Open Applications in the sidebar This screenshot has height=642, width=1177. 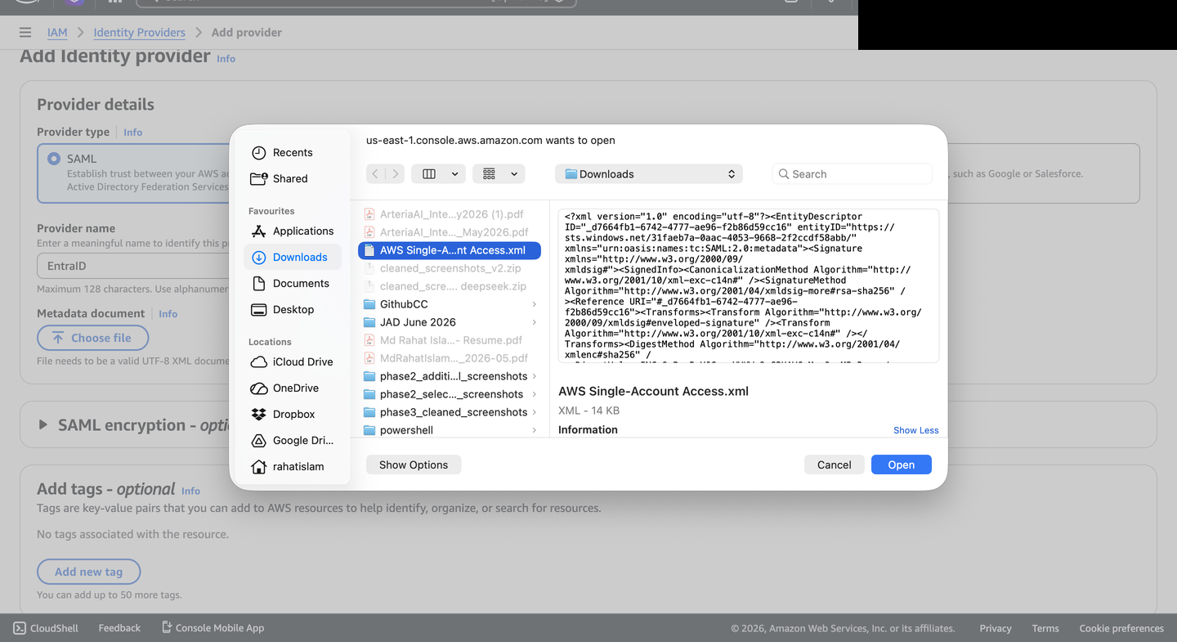(292, 231)
